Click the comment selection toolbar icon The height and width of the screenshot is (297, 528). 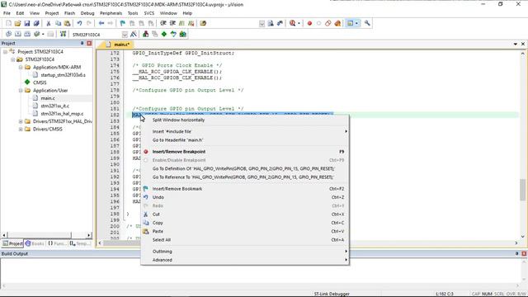click(181, 23)
